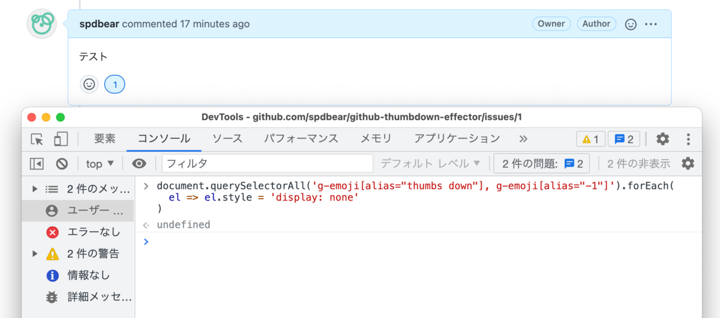The image size is (720, 318).
Task: Open the comment options ellipsis menu
Action: [651, 24]
